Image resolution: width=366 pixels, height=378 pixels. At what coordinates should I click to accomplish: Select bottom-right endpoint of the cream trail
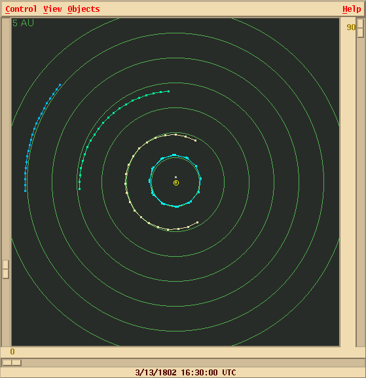point(198,222)
